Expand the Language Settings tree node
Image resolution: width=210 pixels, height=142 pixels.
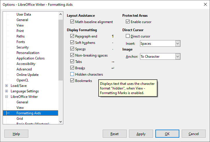coord(6,91)
